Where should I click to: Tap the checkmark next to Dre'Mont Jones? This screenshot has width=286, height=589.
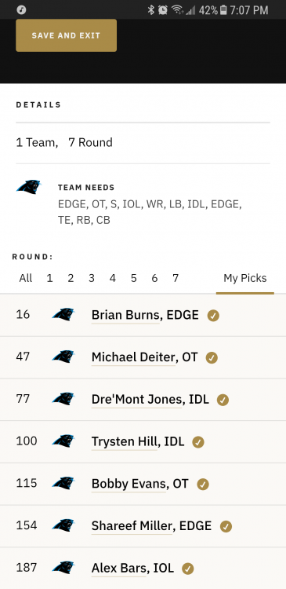pos(223,400)
